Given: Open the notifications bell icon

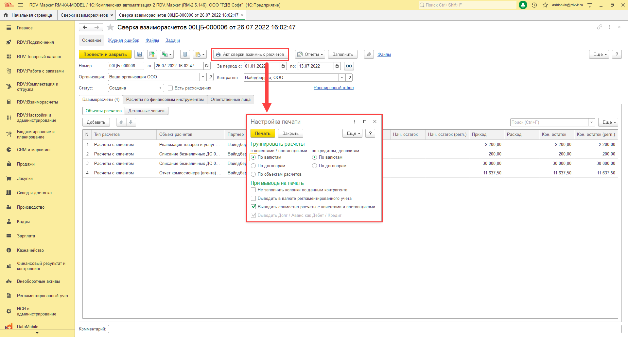Looking at the screenshot, I should [523, 5].
